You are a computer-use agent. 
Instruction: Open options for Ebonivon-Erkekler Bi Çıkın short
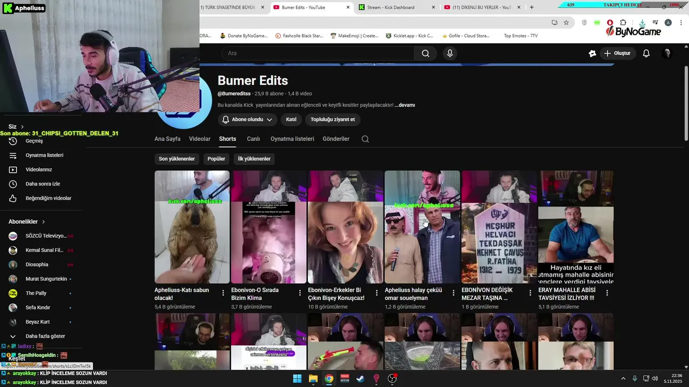tap(377, 293)
